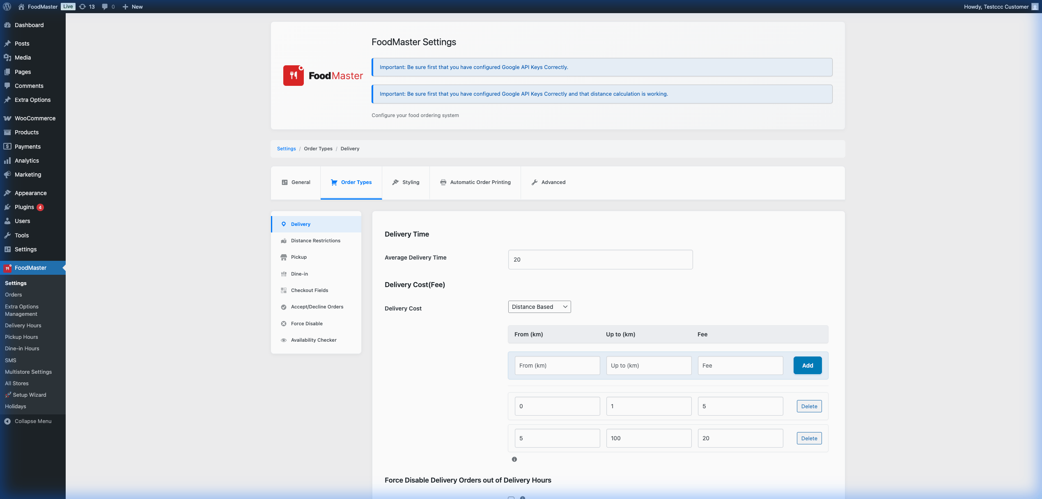The height and width of the screenshot is (499, 1042).
Task: Open the Automatic Order Printing tab
Action: click(x=475, y=182)
